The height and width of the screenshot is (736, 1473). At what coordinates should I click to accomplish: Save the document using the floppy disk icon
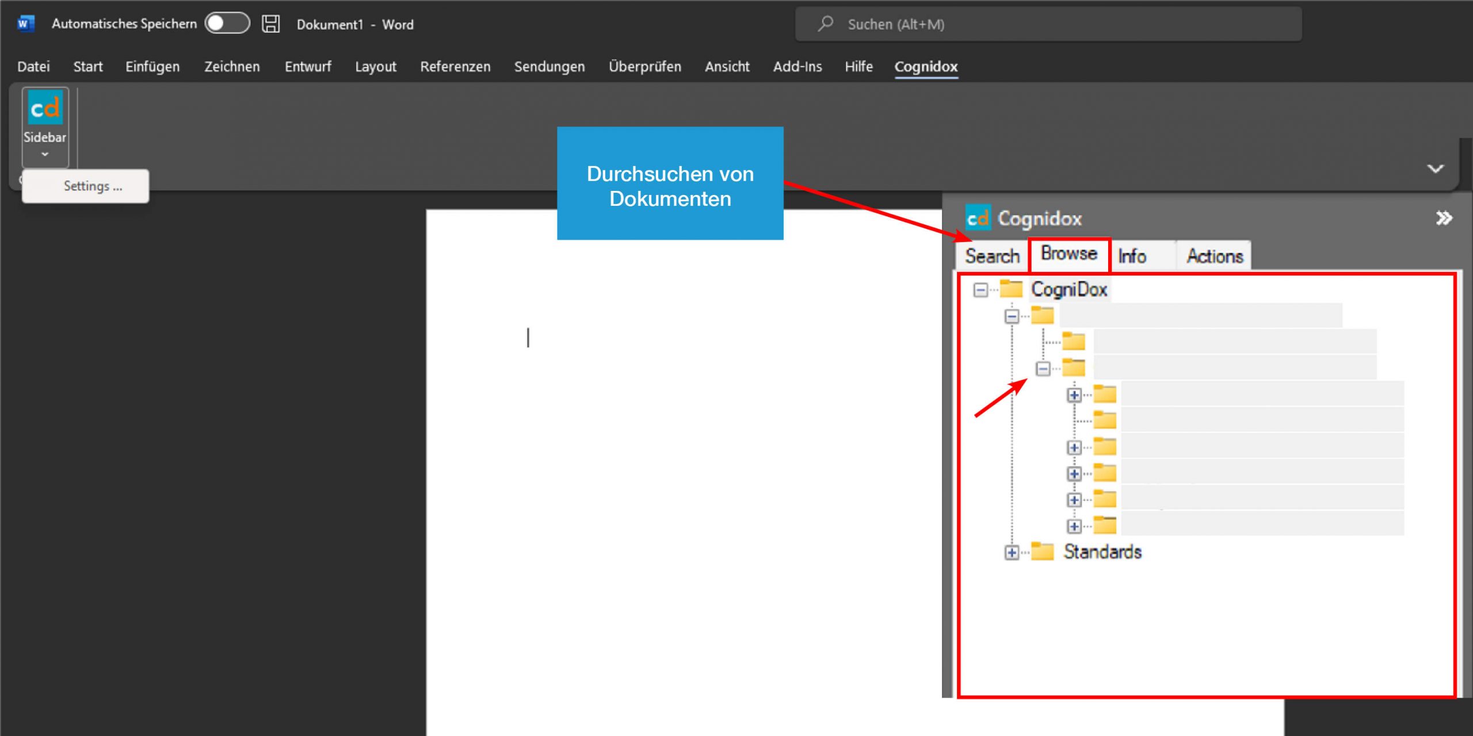click(x=270, y=24)
